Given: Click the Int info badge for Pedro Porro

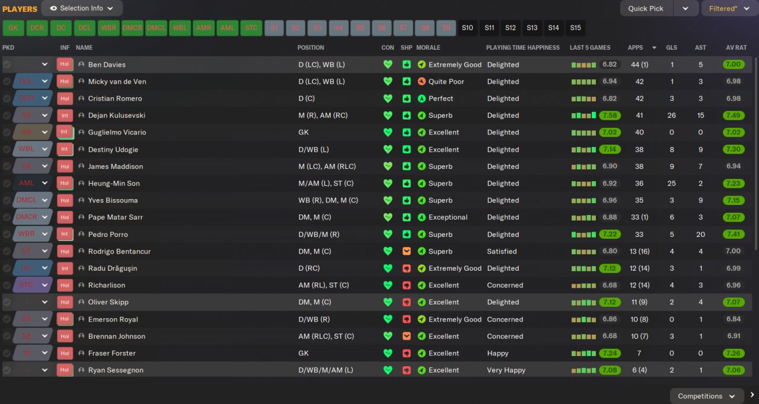Looking at the screenshot, I should tap(65, 234).
